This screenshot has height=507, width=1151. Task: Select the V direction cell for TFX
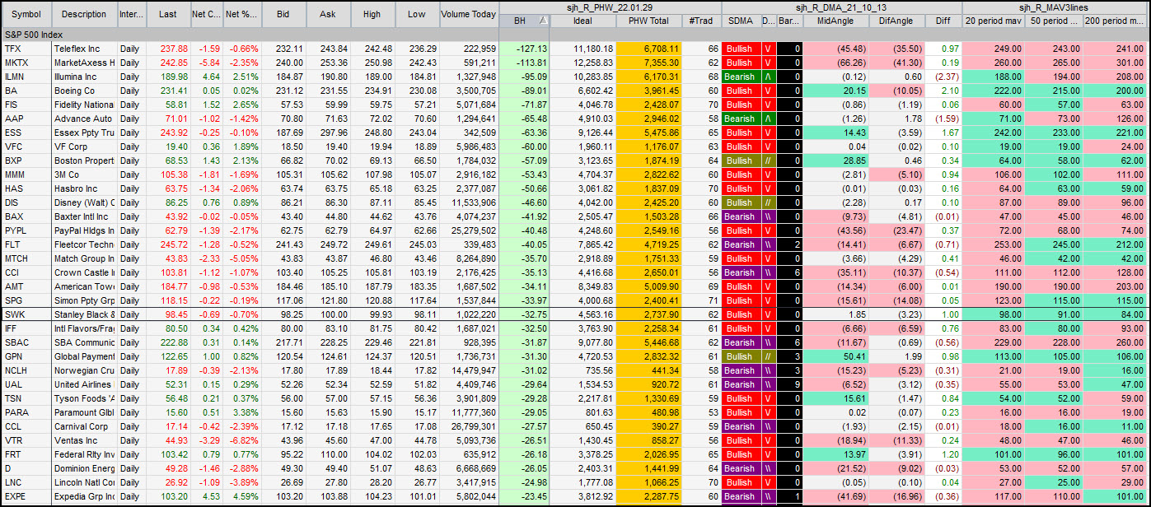[768, 49]
